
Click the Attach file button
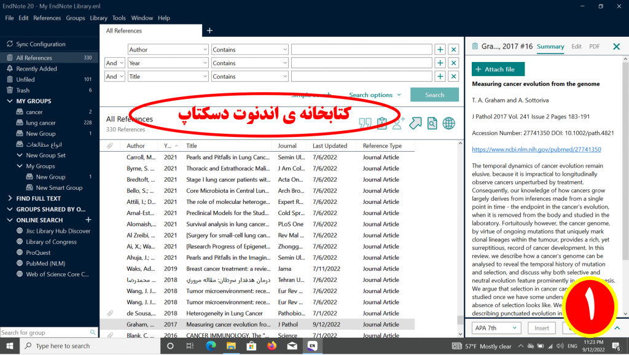pyautogui.click(x=498, y=69)
